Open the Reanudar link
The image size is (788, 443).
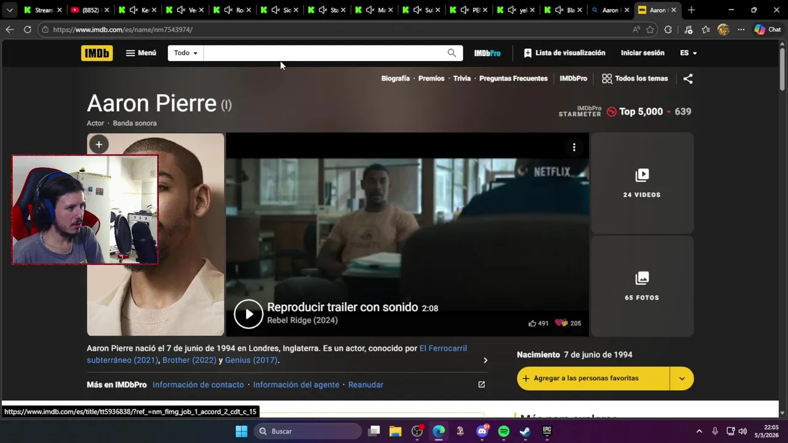click(x=366, y=385)
